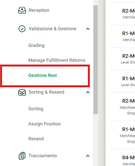Click the Validazione & Gestione section label
This screenshot has width=135, height=166.
[52, 29]
